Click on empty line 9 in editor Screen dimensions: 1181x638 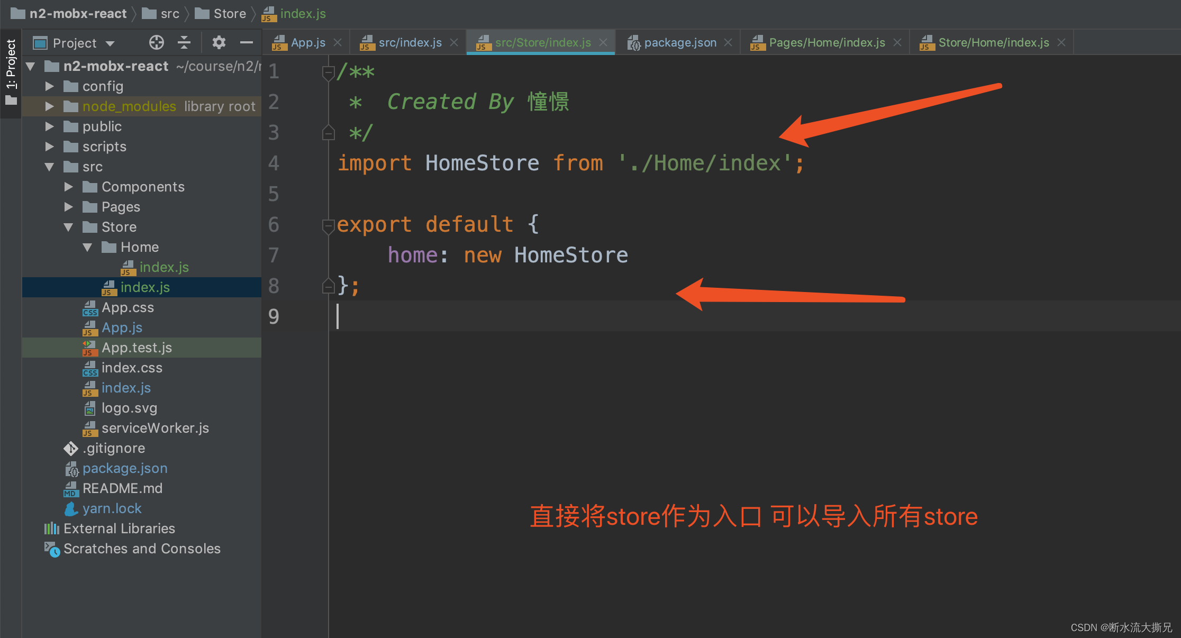point(755,316)
